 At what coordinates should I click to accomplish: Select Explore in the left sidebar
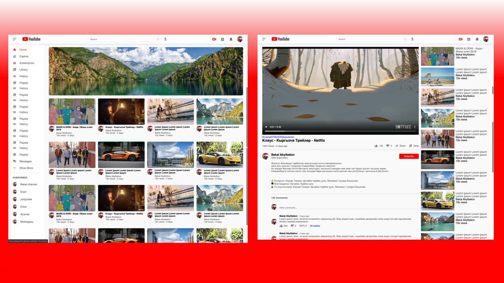click(x=21, y=56)
